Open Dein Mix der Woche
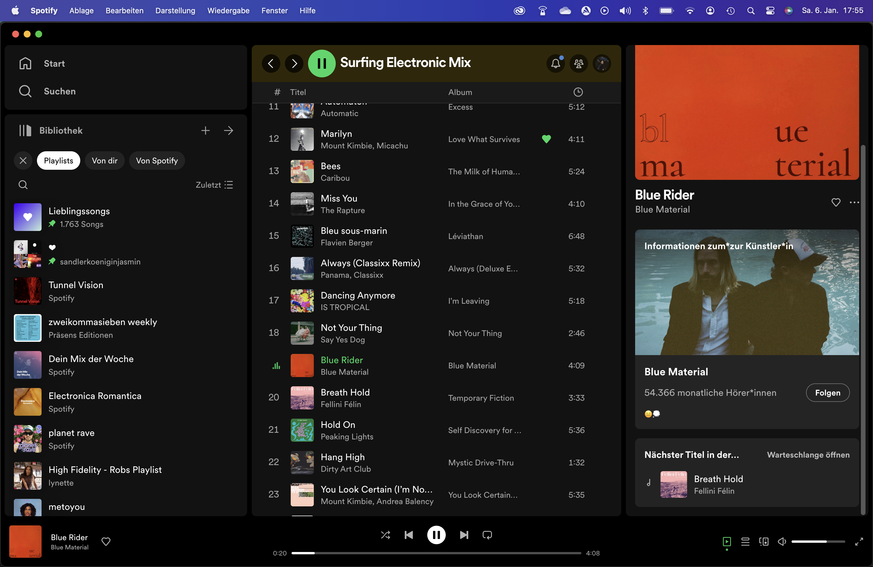Viewport: 873px width, 567px height. pos(126,365)
